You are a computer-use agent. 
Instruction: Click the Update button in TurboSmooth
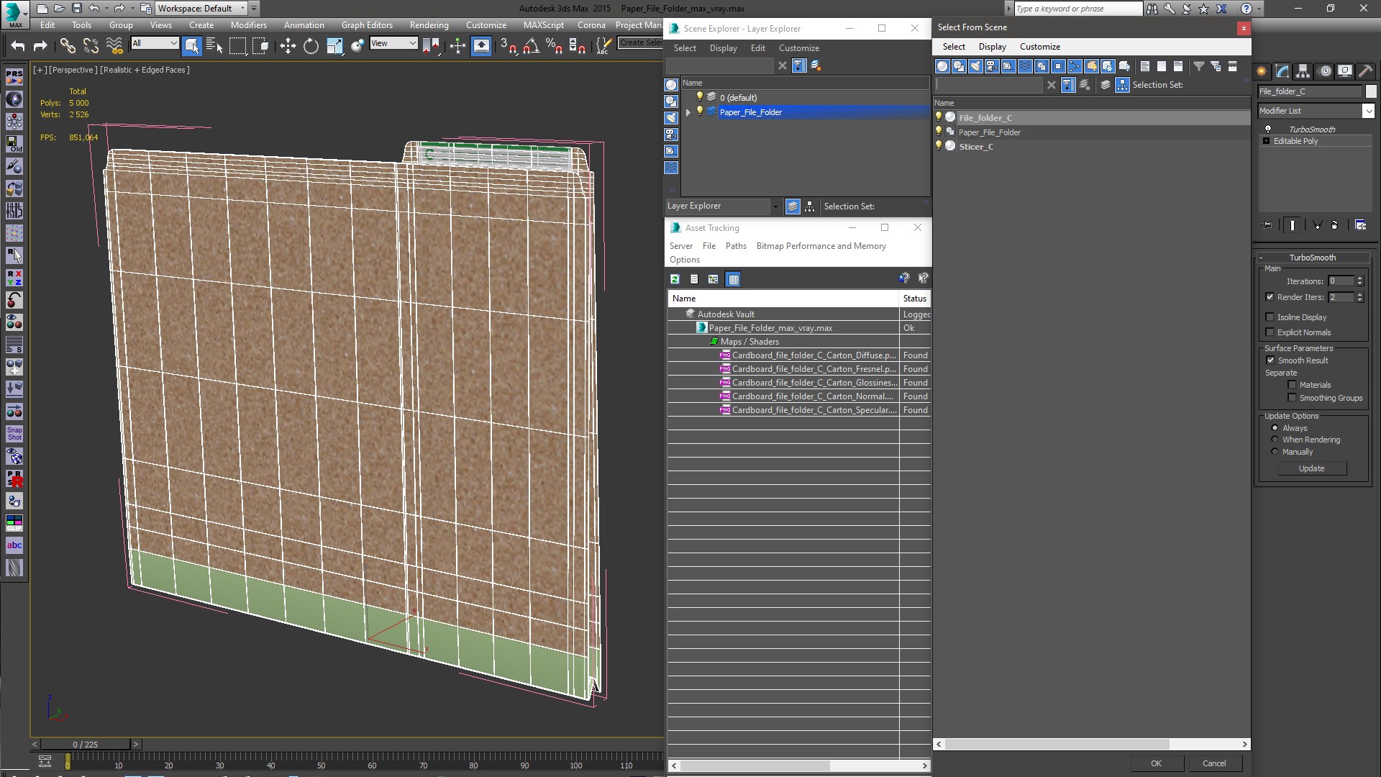pos(1313,468)
